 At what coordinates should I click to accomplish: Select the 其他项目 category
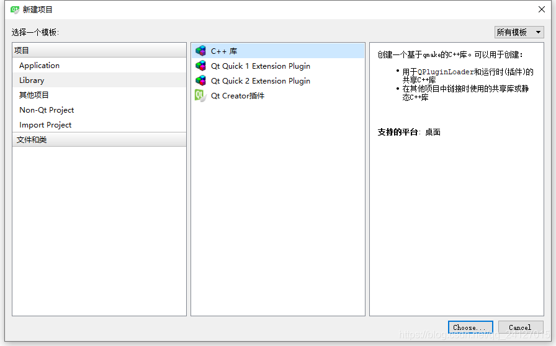[x=99, y=95]
